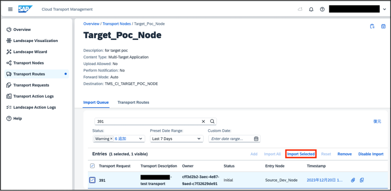Viewport: 391px width, 191px height.
Task: Remove the Warning status token
Action: [x=111, y=139]
